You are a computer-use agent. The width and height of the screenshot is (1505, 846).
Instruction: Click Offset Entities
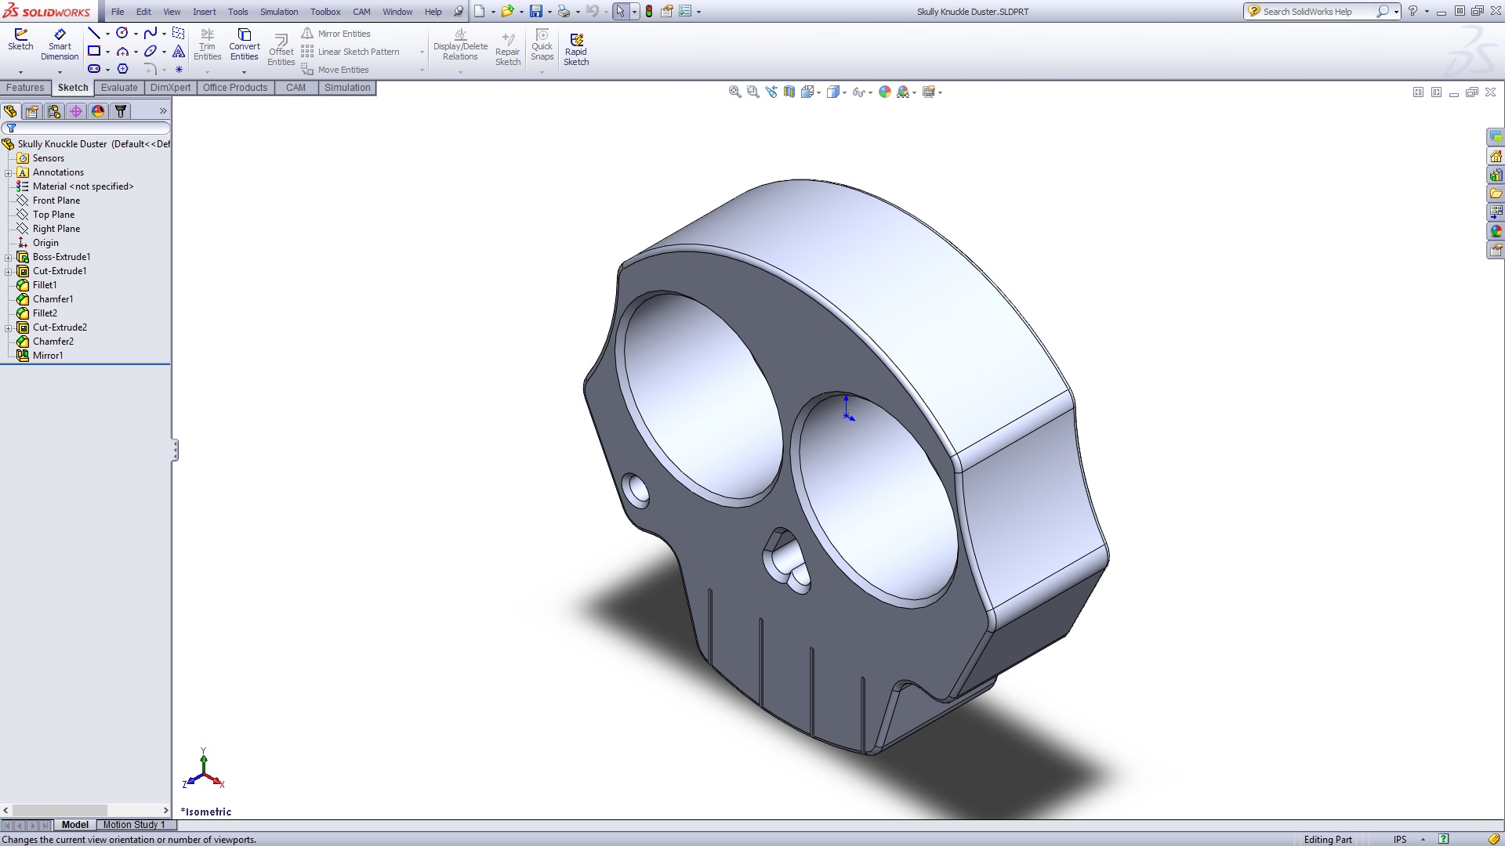[281, 49]
